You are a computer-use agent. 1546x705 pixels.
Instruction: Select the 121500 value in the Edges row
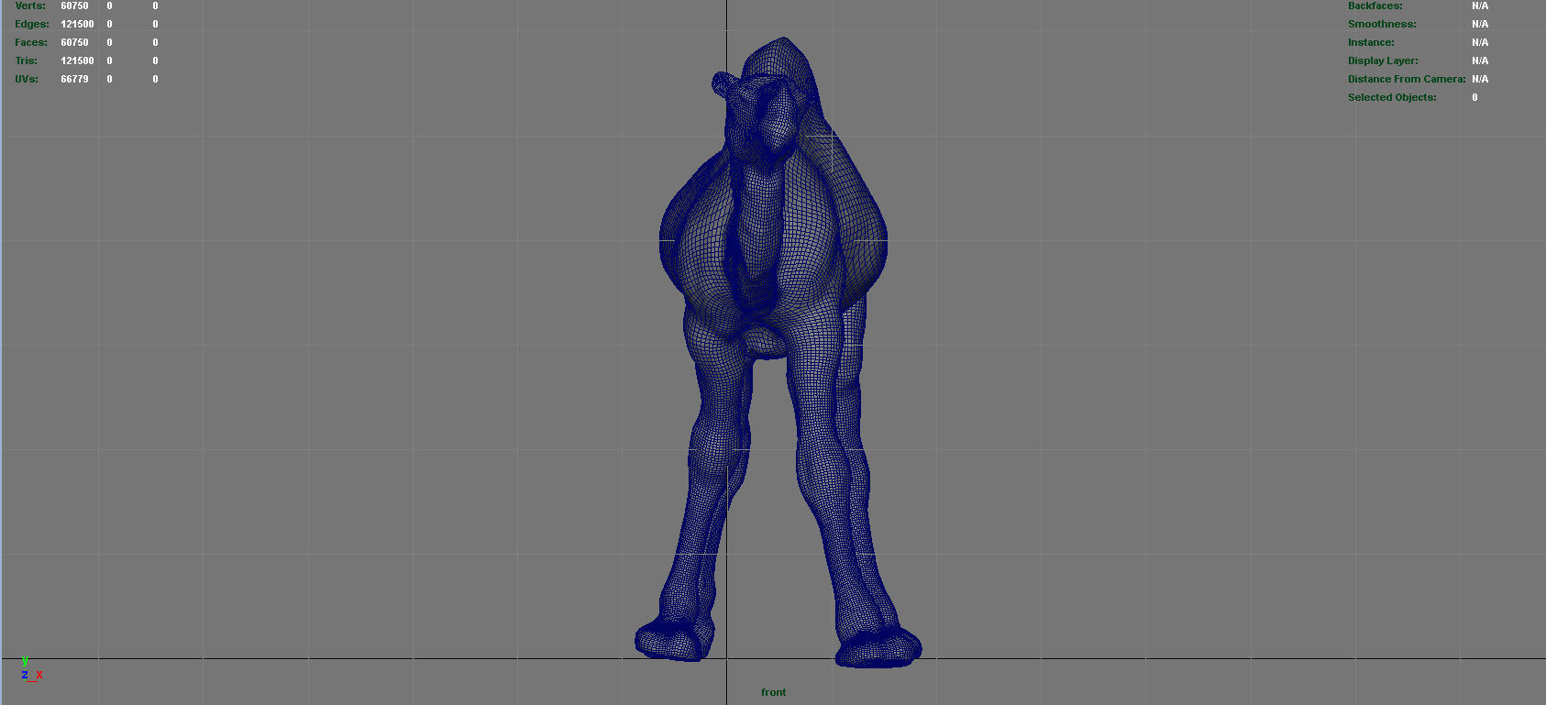tap(77, 24)
